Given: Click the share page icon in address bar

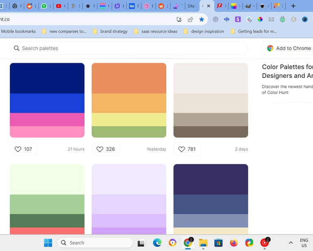Looking at the screenshot, I should tap(190, 19).
